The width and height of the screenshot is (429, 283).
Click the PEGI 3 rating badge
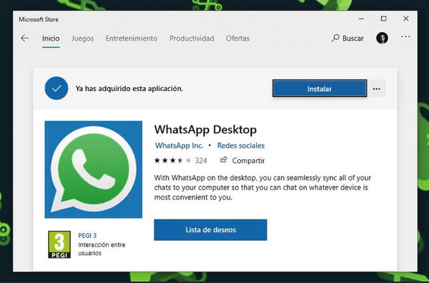60,244
